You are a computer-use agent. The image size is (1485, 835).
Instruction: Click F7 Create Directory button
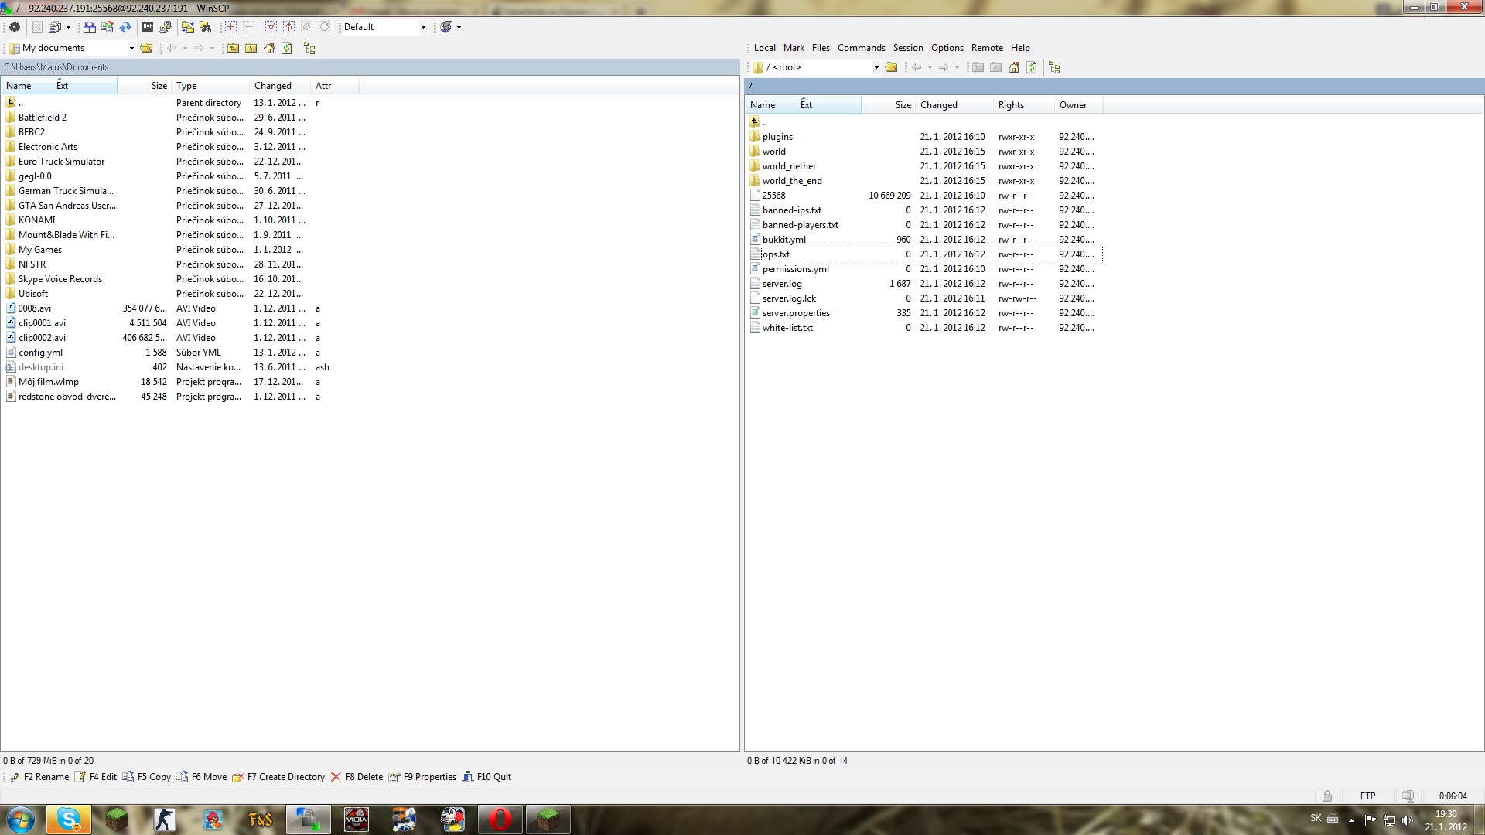click(278, 777)
